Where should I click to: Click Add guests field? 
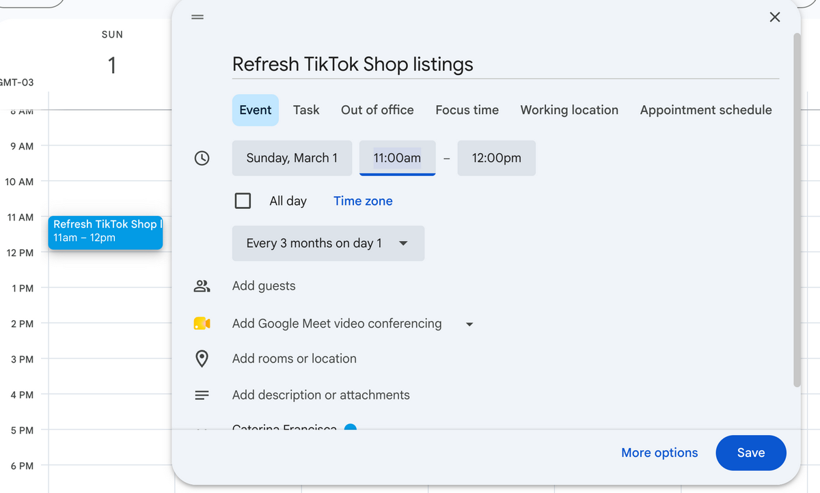click(264, 286)
